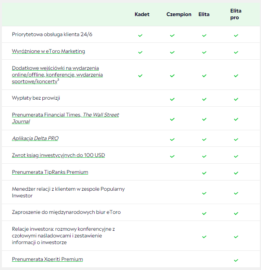Open the Prenumerata TipRanks Premium link
The width and height of the screenshot is (261, 270).
[x=50, y=172]
